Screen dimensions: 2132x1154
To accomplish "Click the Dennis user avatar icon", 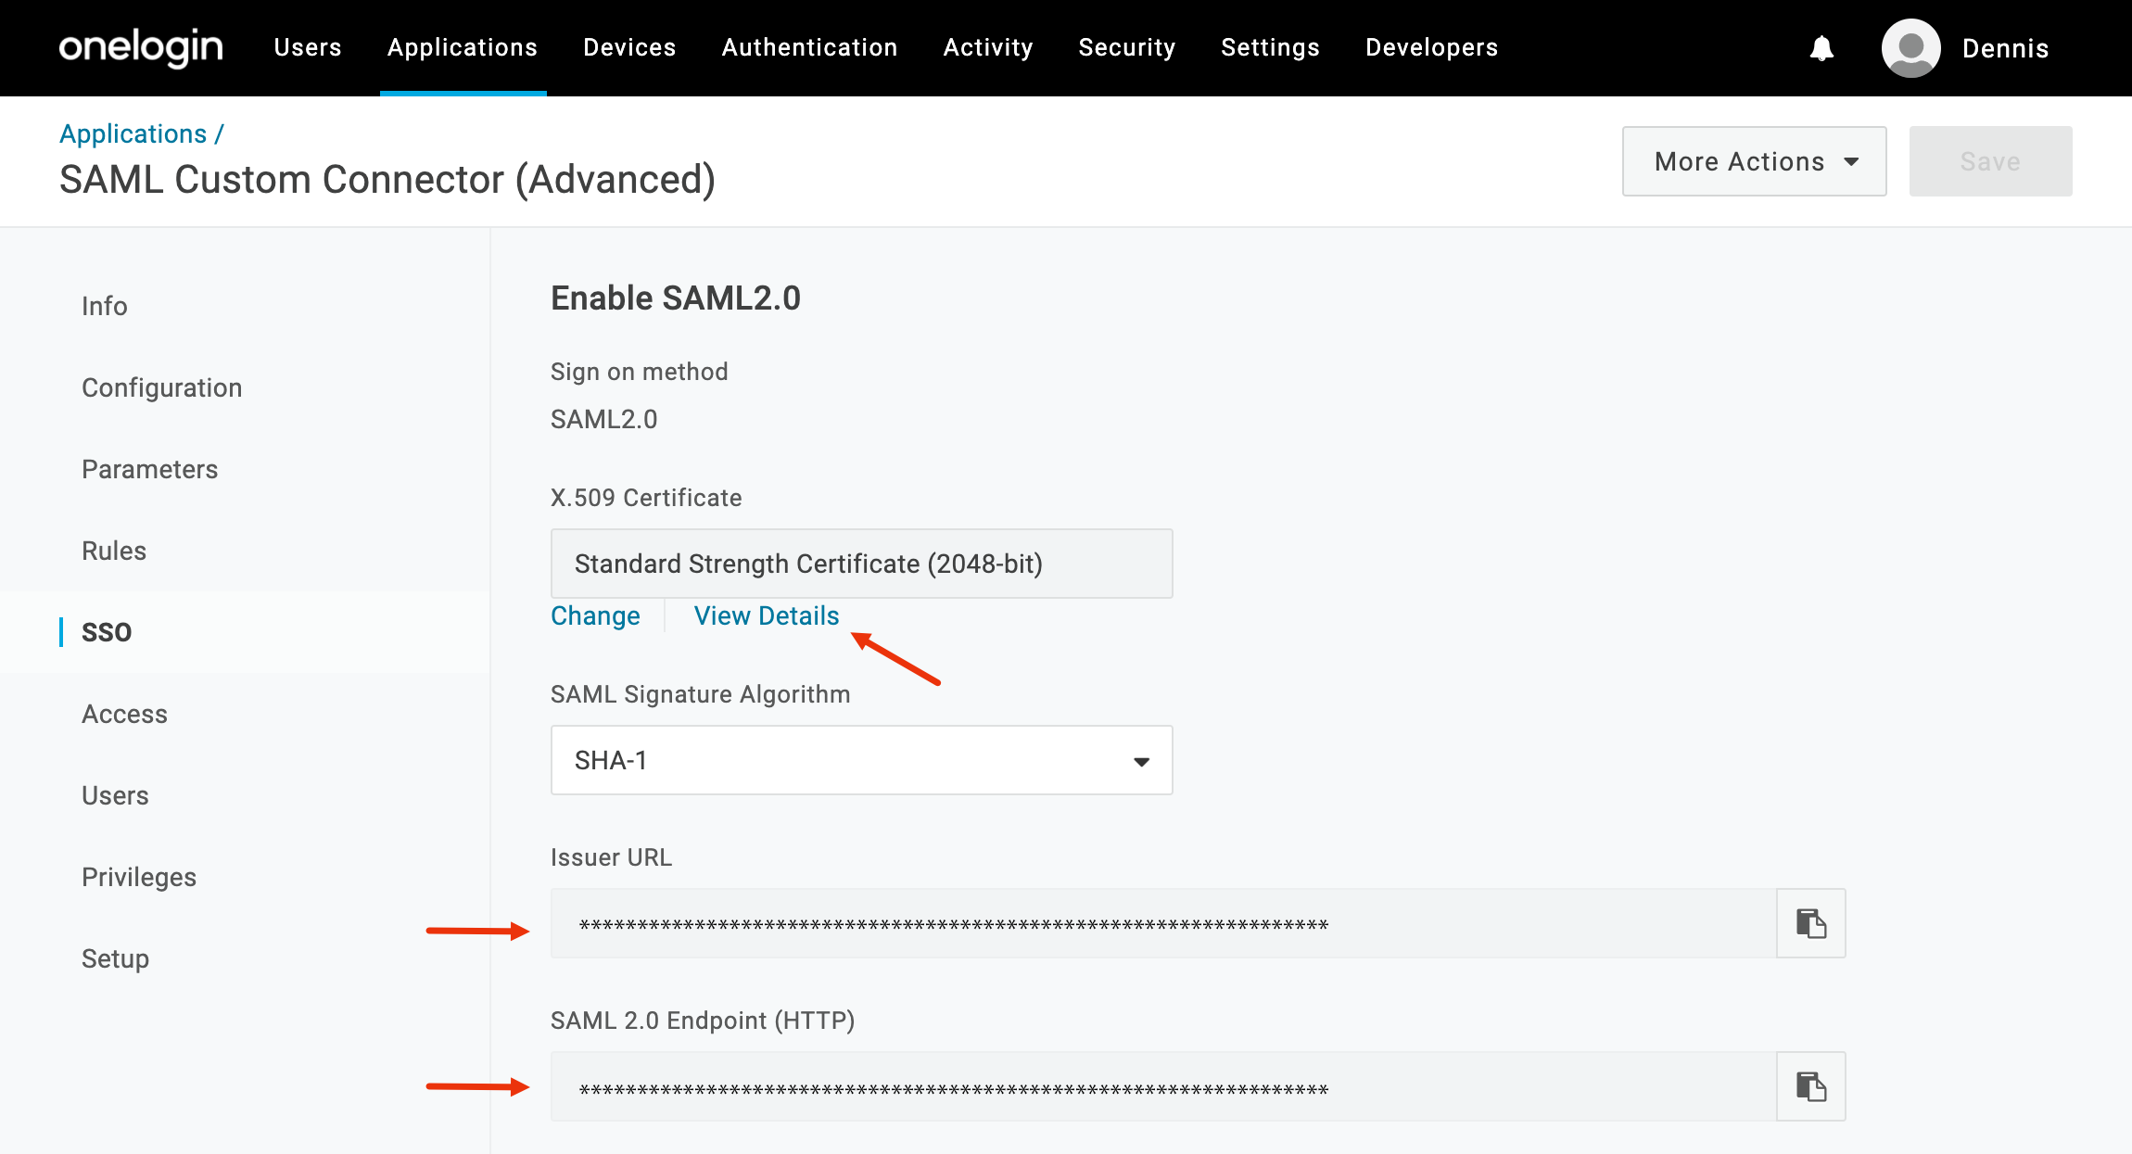I will 1910,48.
